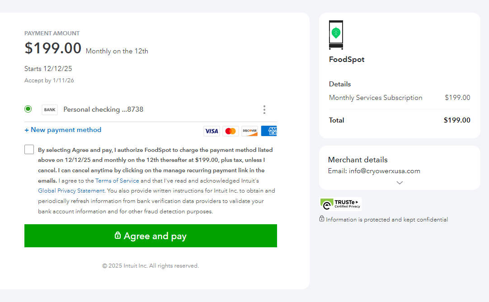489x302 pixels.
Task: Click the $199.00 payment amount
Action: tap(53, 48)
